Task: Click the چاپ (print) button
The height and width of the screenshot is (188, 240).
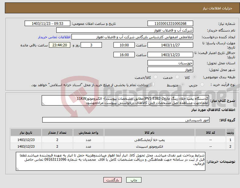Action: click(x=134, y=180)
